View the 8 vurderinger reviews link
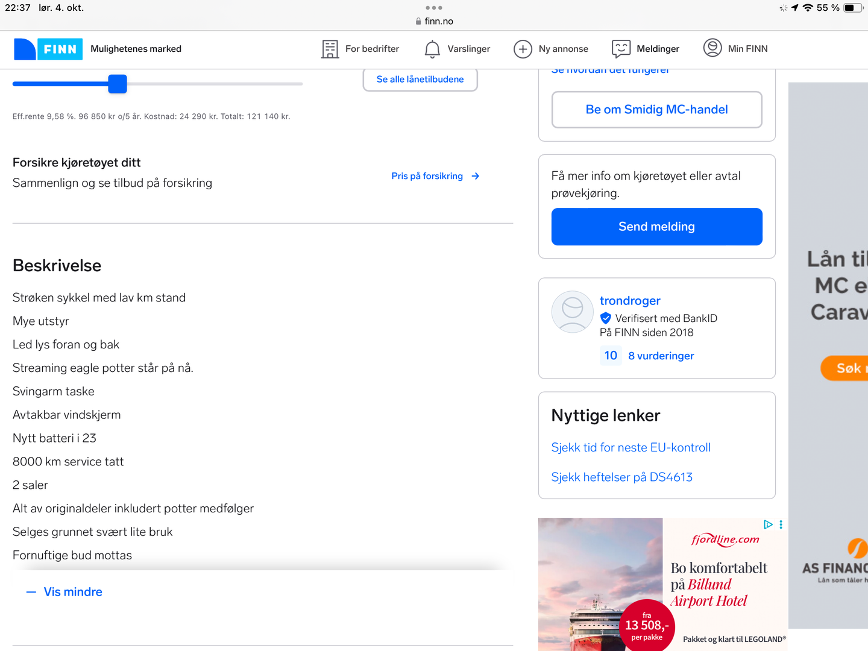 coord(661,356)
